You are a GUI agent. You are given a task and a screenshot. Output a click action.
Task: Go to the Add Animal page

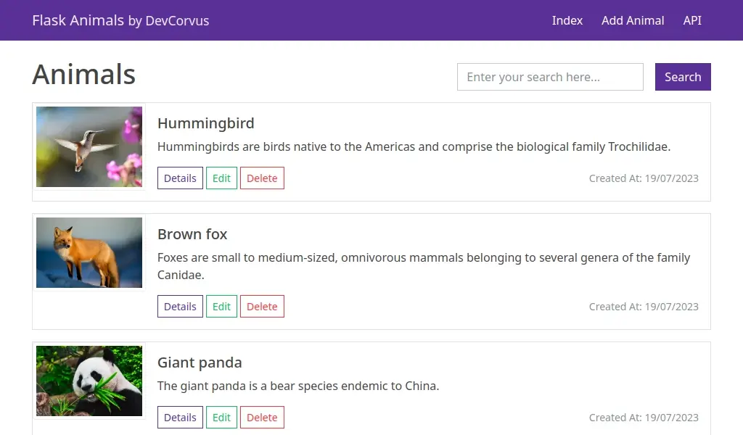633,20
